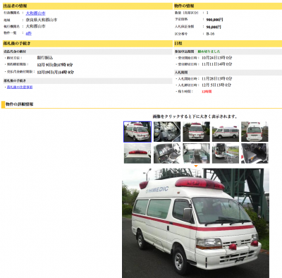Click the green 締め切りました status text
The image size is (282, 278).
tap(209, 52)
